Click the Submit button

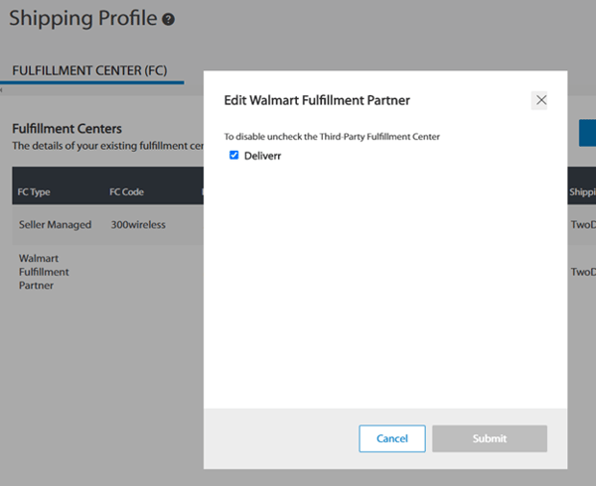(x=490, y=438)
